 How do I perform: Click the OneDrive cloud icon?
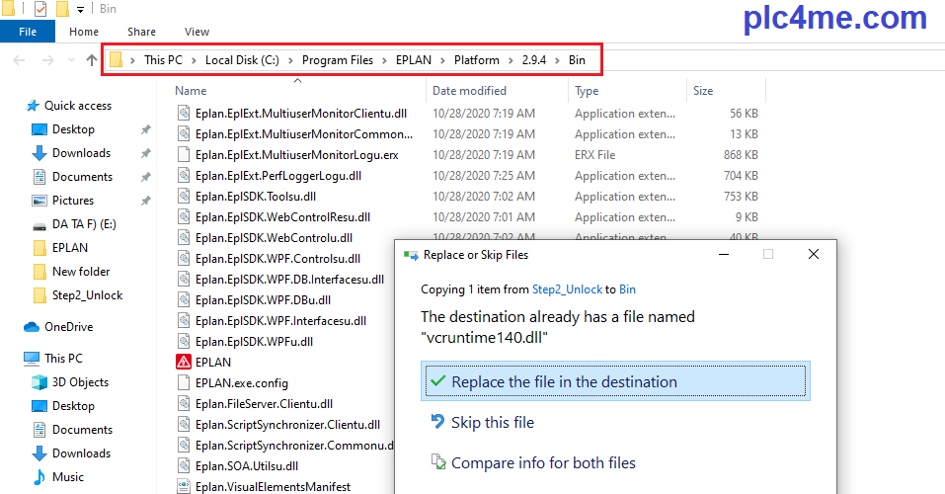[32, 327]
